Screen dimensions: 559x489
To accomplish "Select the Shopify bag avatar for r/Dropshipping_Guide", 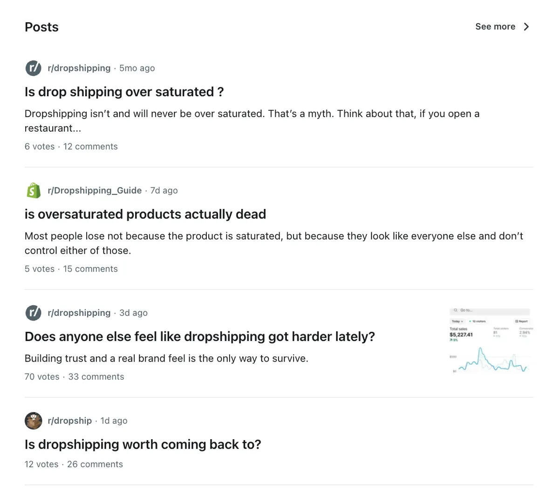I will (33, 190).
